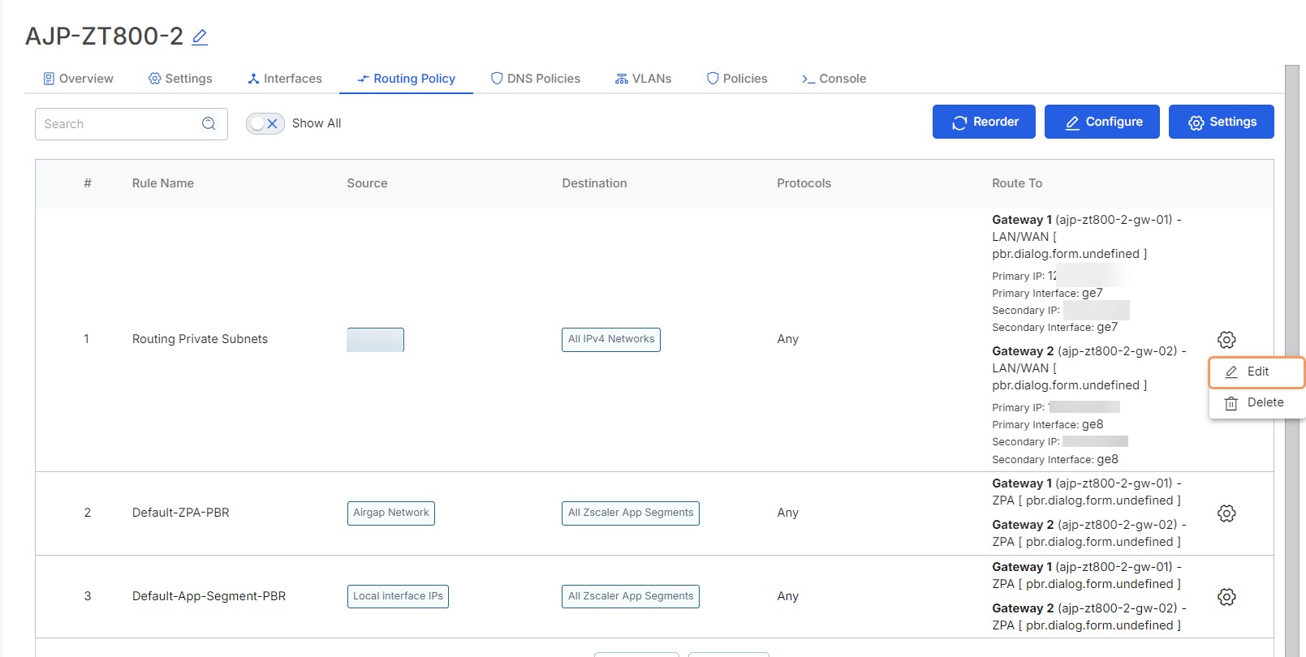Open gear menu for Default-App-Segment-PBR rule

(x=1226, y=597)
